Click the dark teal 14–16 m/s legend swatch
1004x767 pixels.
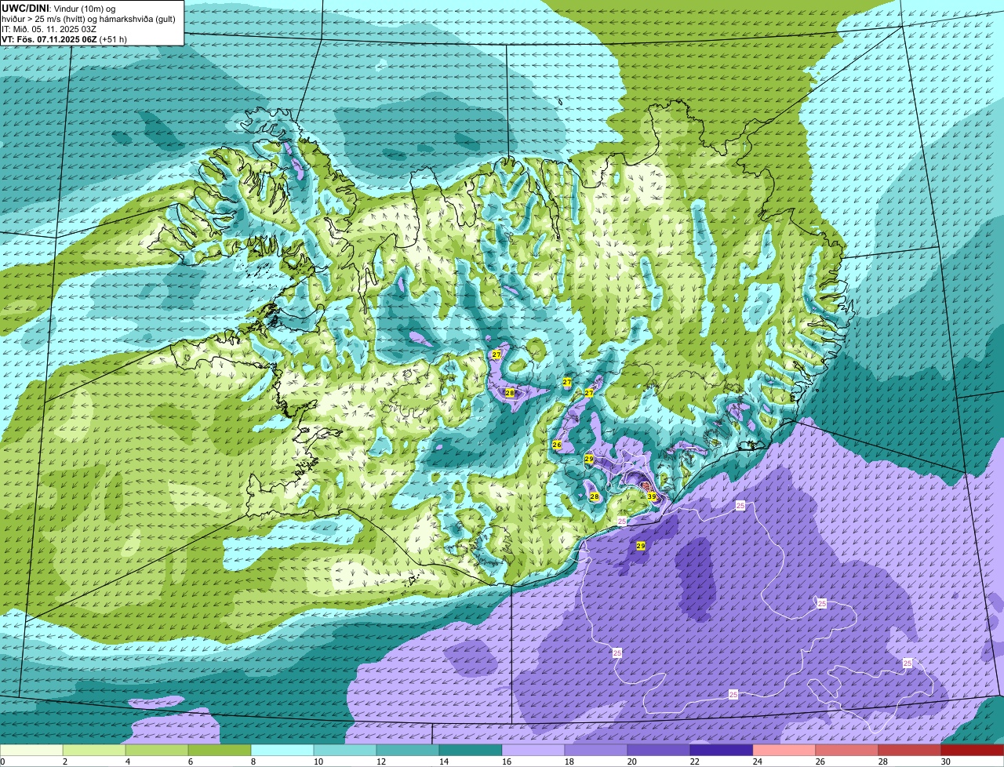point(471,751)
